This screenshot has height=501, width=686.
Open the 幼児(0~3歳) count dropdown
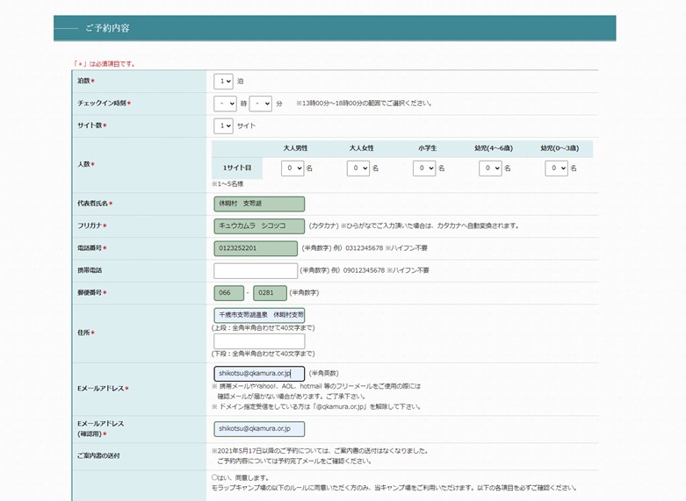tap(556, 168)
